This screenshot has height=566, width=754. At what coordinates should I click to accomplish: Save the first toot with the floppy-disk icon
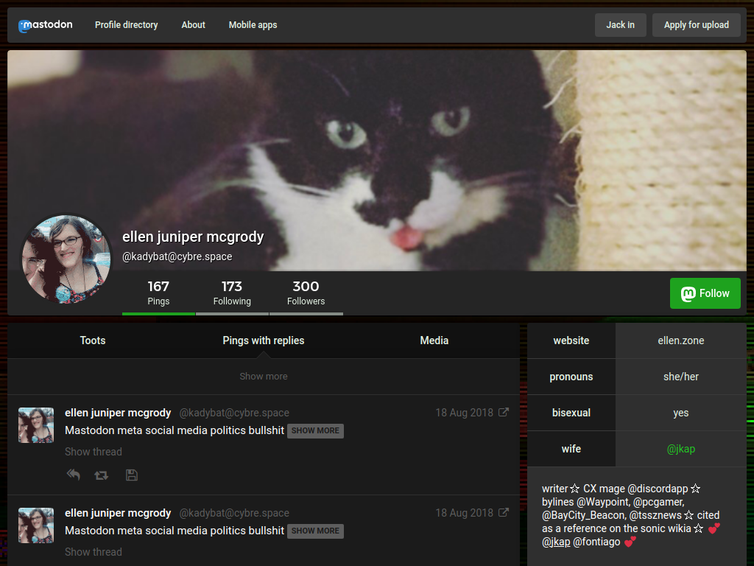click(x=131, y=475)
